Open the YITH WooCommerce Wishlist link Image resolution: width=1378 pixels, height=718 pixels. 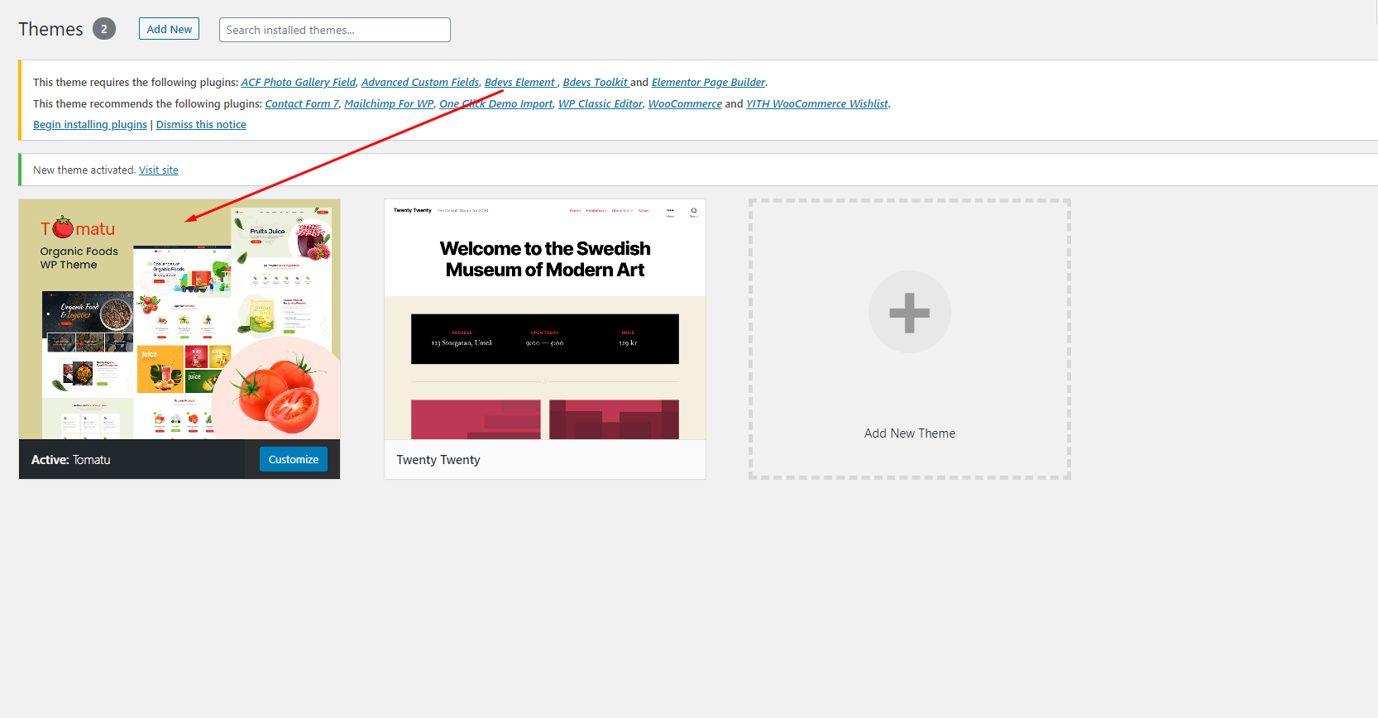pyautogui.click(x=817, y=103)
